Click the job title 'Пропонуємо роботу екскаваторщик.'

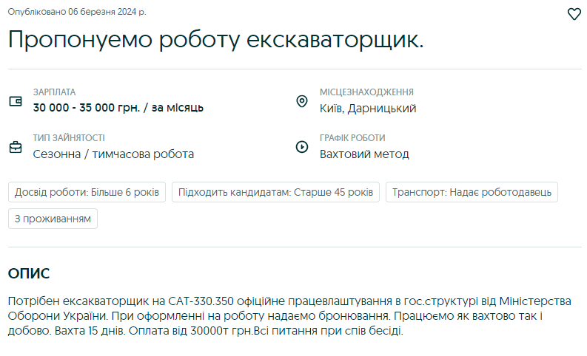[215, 40]
